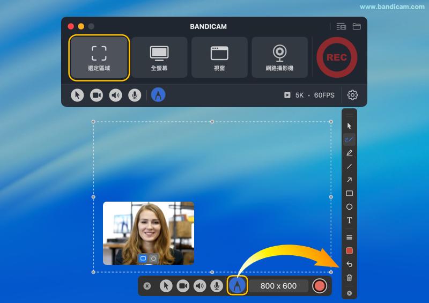Toggle mouse cursor capture on area toolbar
The image size is (429, 303).
(x=166, y=286)
